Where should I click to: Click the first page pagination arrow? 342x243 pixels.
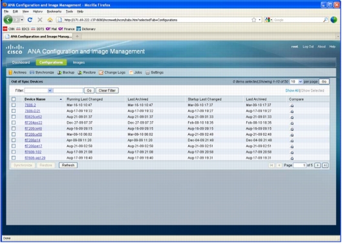[x=272, y=166]
